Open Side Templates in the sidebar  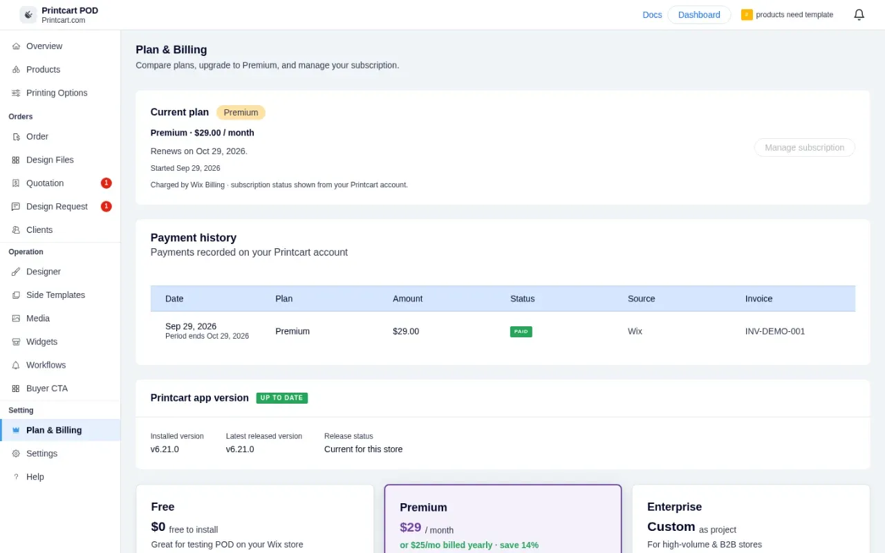point(60,295)
